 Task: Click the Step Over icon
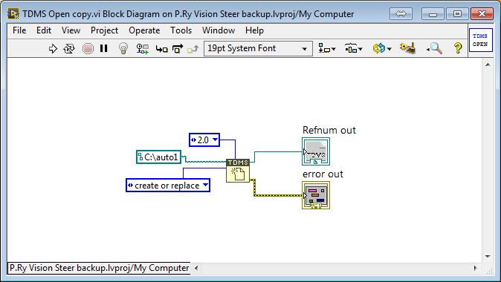click(x=178, y=48)
